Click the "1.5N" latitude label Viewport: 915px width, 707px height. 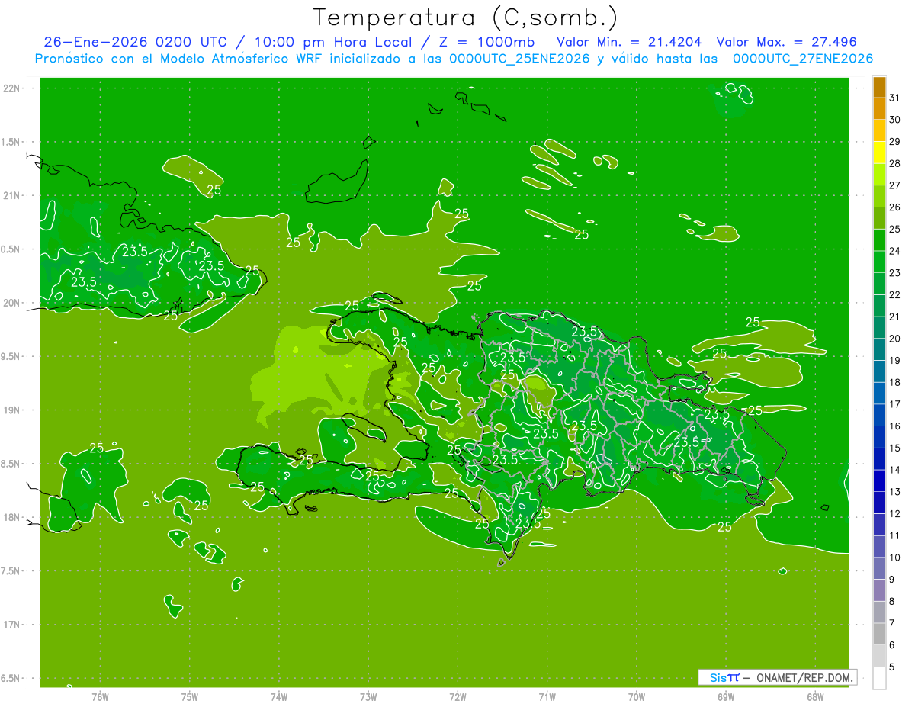coord(11,142)
